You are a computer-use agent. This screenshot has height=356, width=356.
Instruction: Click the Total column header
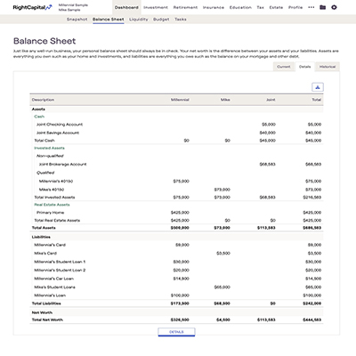pyautogui.click(x=317, y=100)
